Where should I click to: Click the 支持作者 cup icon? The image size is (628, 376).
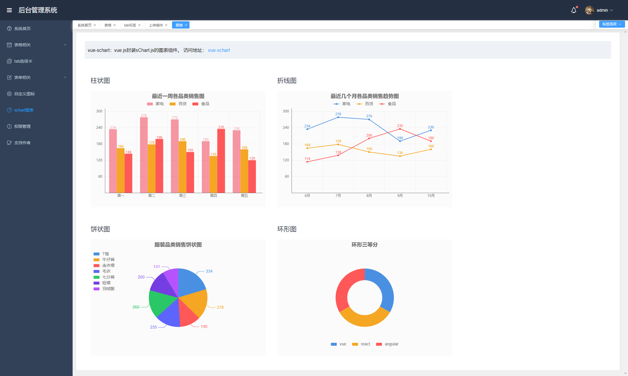tap(9, 143)
